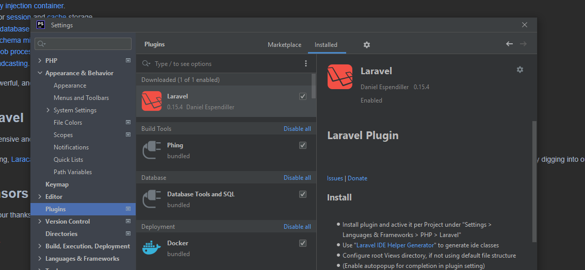The height and width of the screenshot is (270, 585).
Task: Click the project-level marker icon beside Directories
Action: pos(128,233)
